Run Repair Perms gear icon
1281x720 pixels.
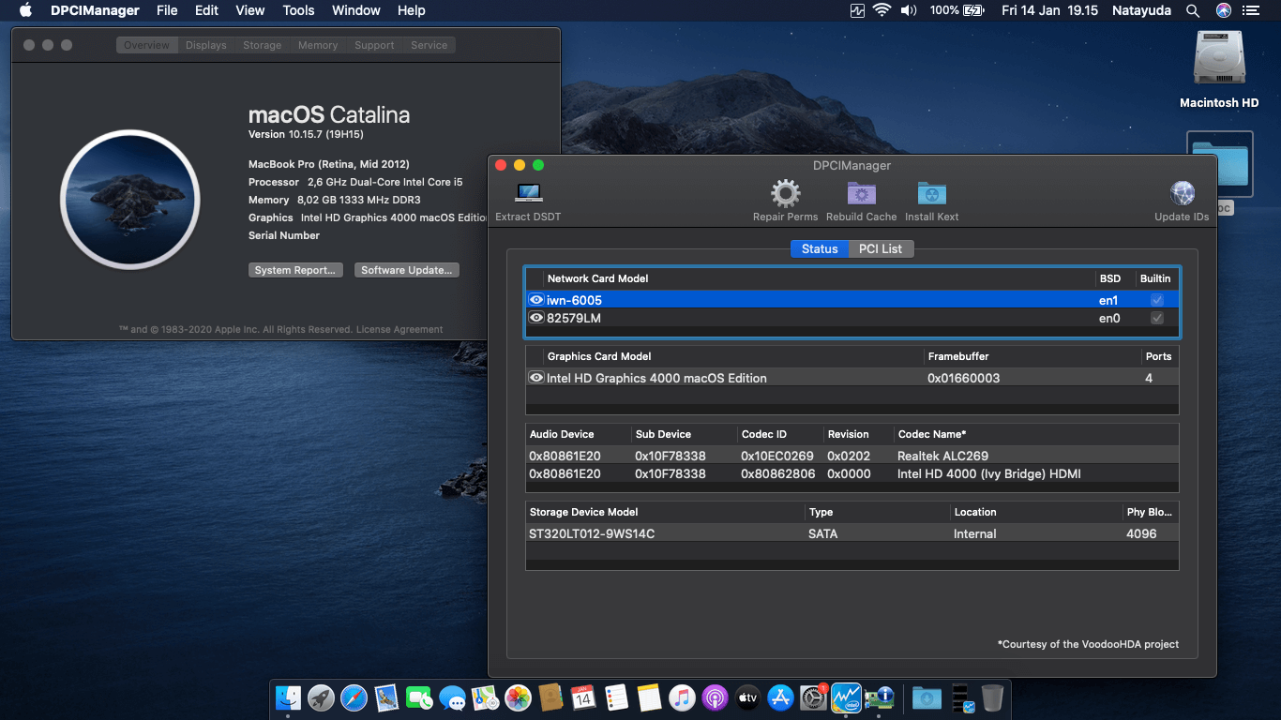pyautogui.click(x=785, y=194)
